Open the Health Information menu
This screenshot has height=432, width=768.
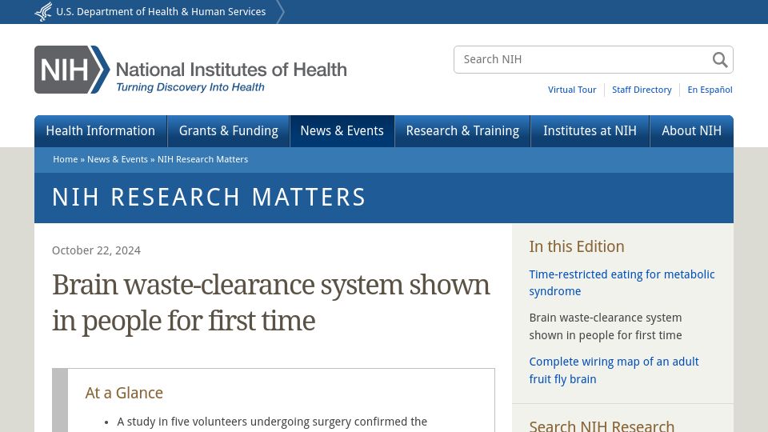point(101,131)
